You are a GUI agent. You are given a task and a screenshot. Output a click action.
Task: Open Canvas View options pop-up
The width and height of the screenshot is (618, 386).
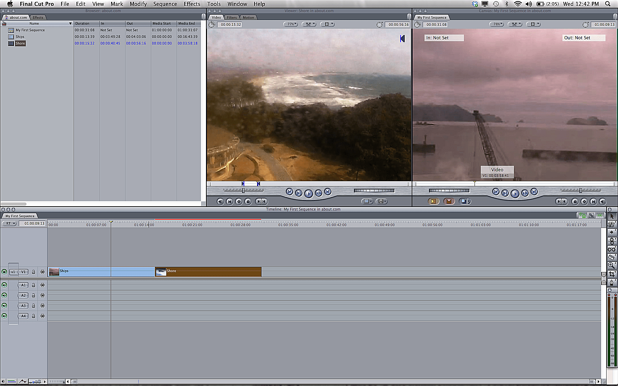pos(533,24)
